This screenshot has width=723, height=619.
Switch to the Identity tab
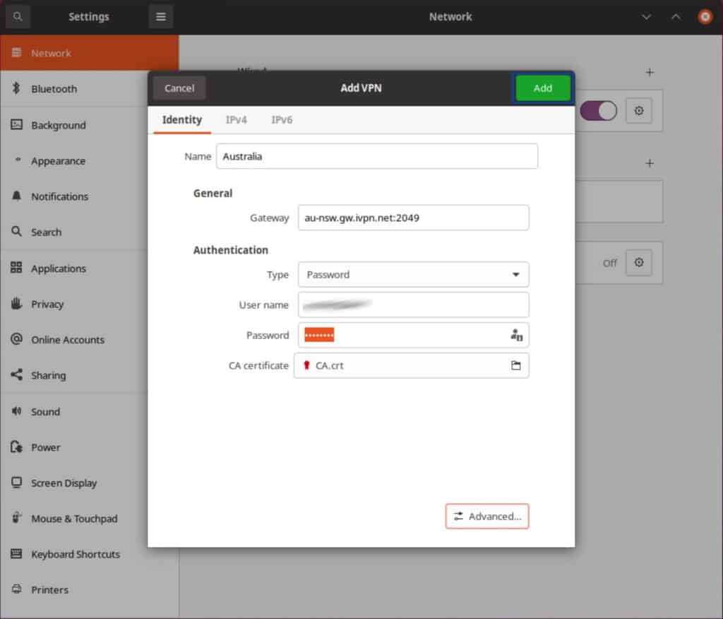tap(181, 120)
